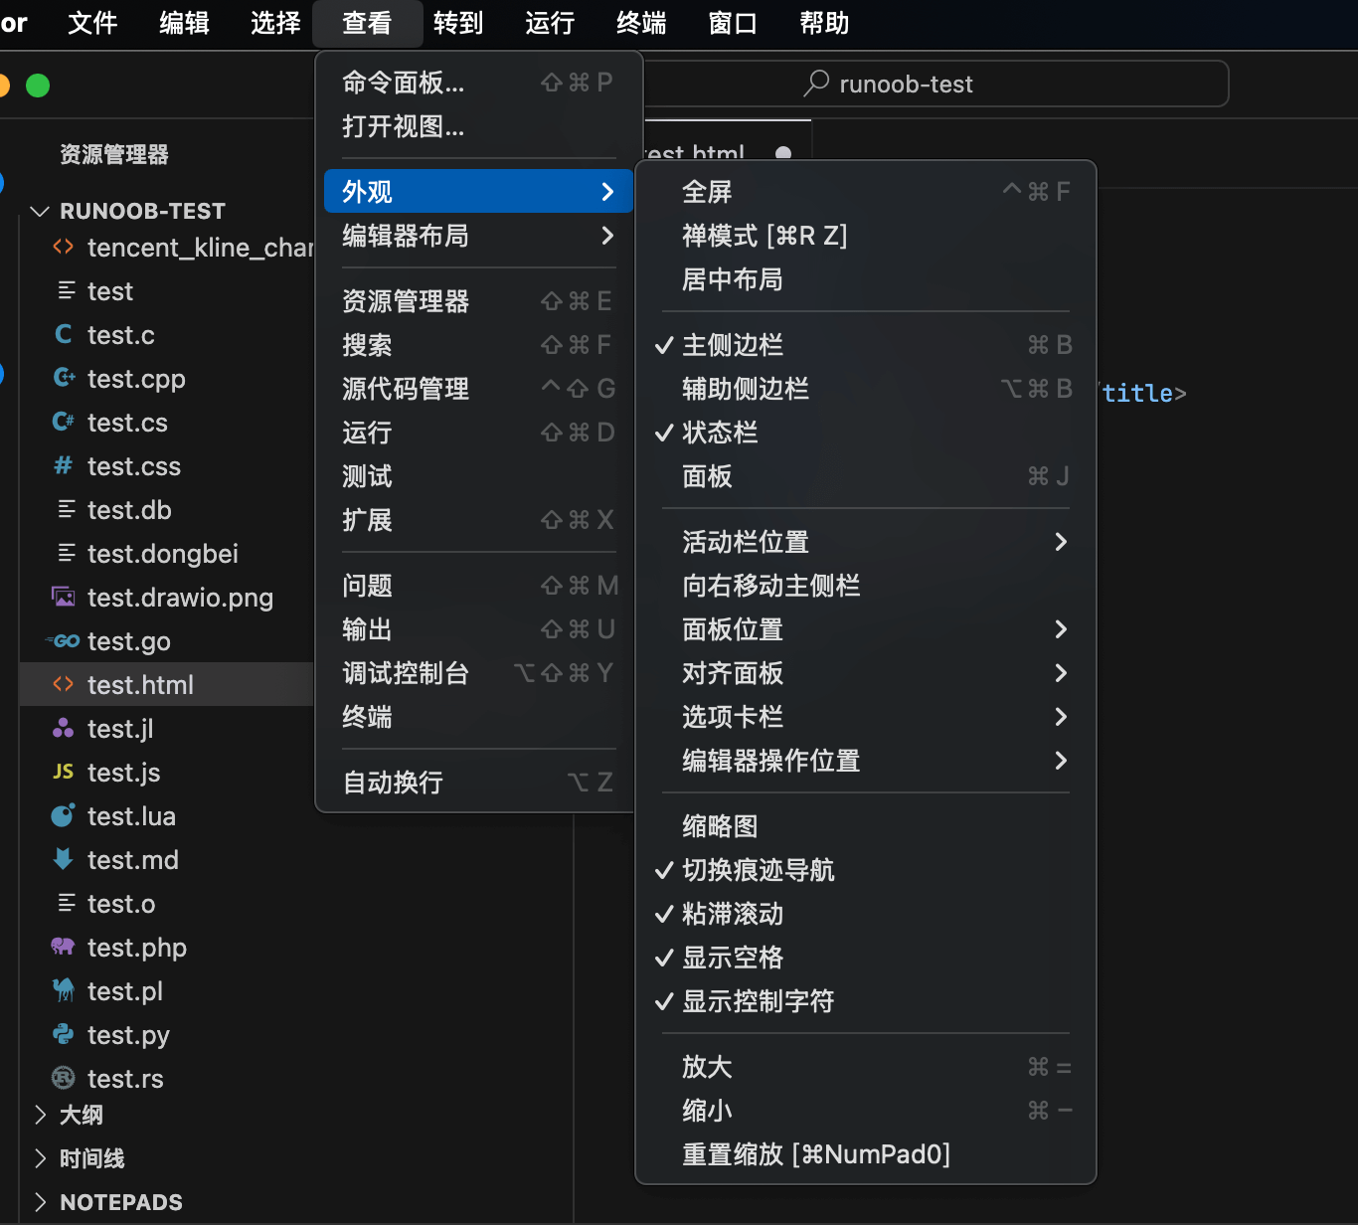Viewport: 1358px width, 1225px height.
Task: Open the 终端 menu in menu bar
Action: [x=641, y=23]
